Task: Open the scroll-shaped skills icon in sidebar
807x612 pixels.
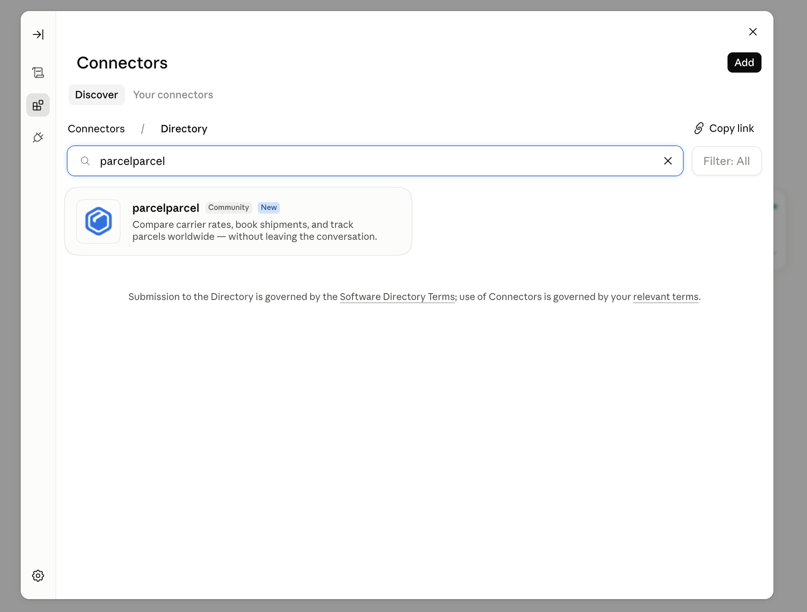Action: [38, 73]
